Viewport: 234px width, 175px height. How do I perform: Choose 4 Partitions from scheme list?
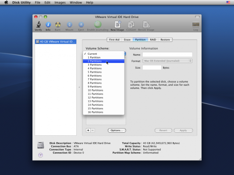click(103, 68)
